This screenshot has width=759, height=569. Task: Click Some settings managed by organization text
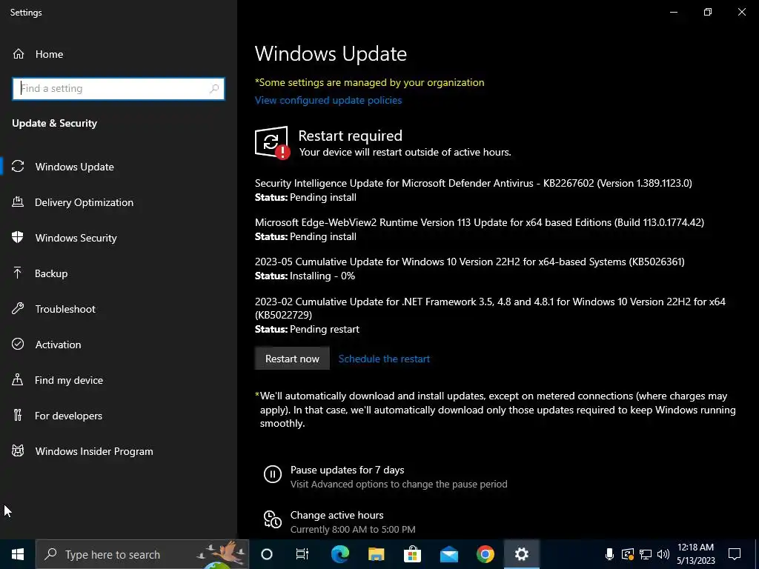click(369, 82)
